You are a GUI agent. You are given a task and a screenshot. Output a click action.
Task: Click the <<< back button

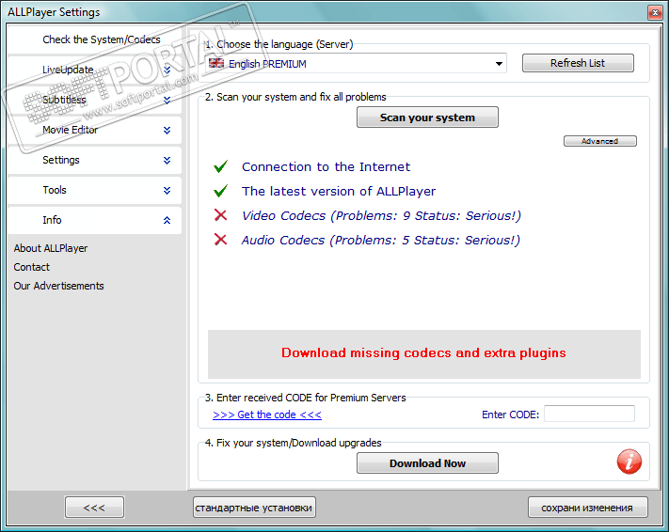[x=94, y=508]
